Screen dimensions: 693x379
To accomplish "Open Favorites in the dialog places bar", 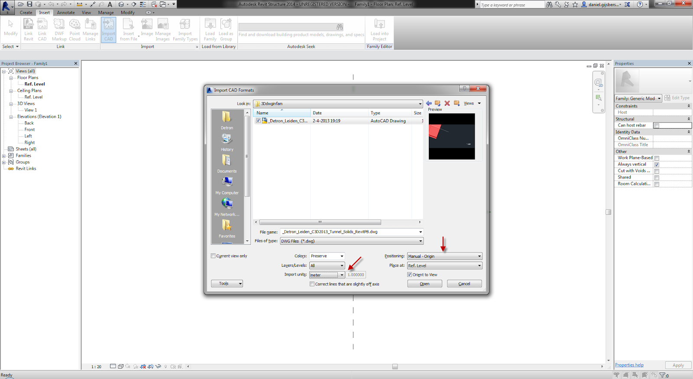I will pyautogui.click(x=227, y=229).
